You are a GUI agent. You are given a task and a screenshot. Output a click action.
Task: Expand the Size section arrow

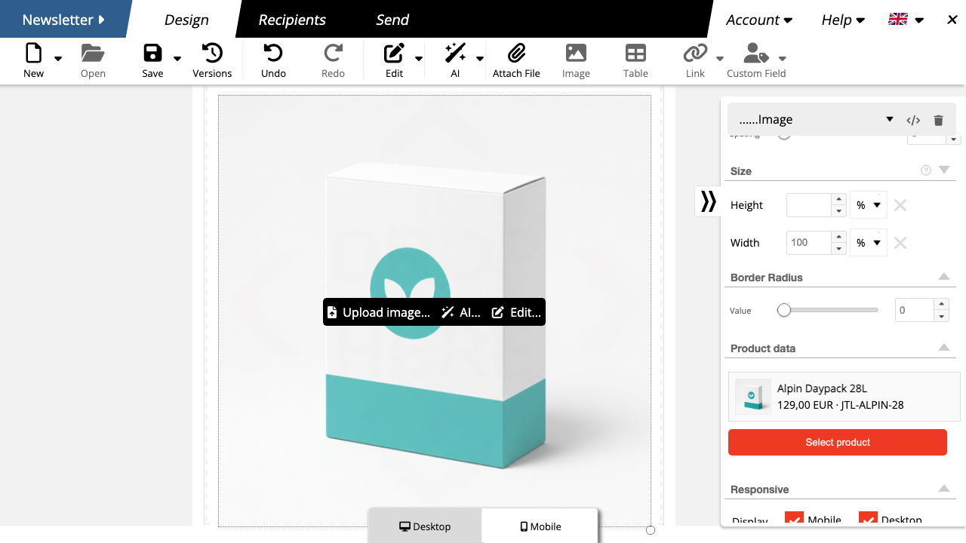tap(944, 170)
